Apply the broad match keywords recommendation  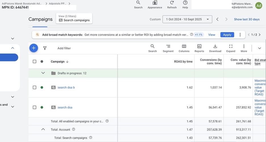pyautogui.click(x=227, y=35)
